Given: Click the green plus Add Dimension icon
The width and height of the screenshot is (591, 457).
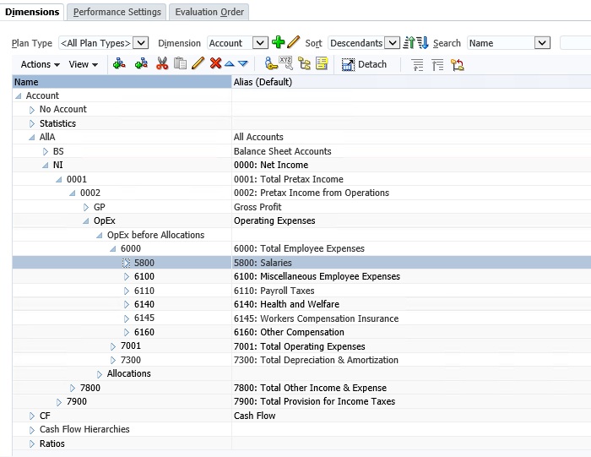Looking at the screenshot, I should (279, 42).
